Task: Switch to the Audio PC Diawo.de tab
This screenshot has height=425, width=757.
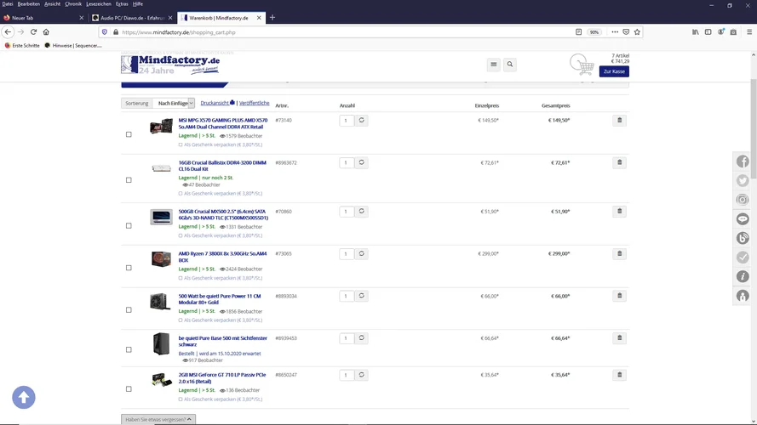Action: 130,17
